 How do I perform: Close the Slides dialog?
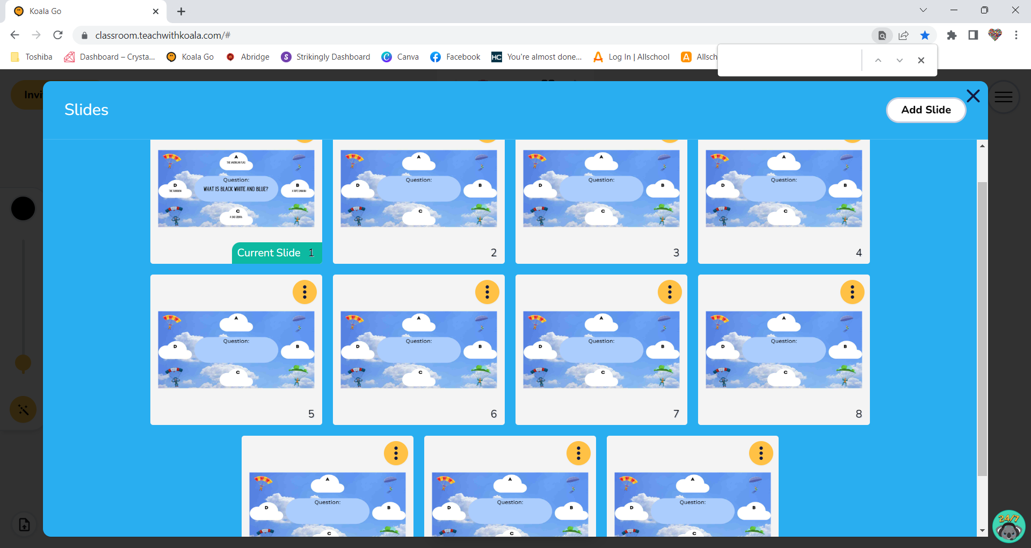(x=973, y=96)
